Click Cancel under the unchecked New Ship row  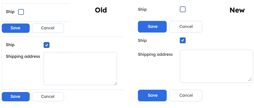tap(186, 27)
